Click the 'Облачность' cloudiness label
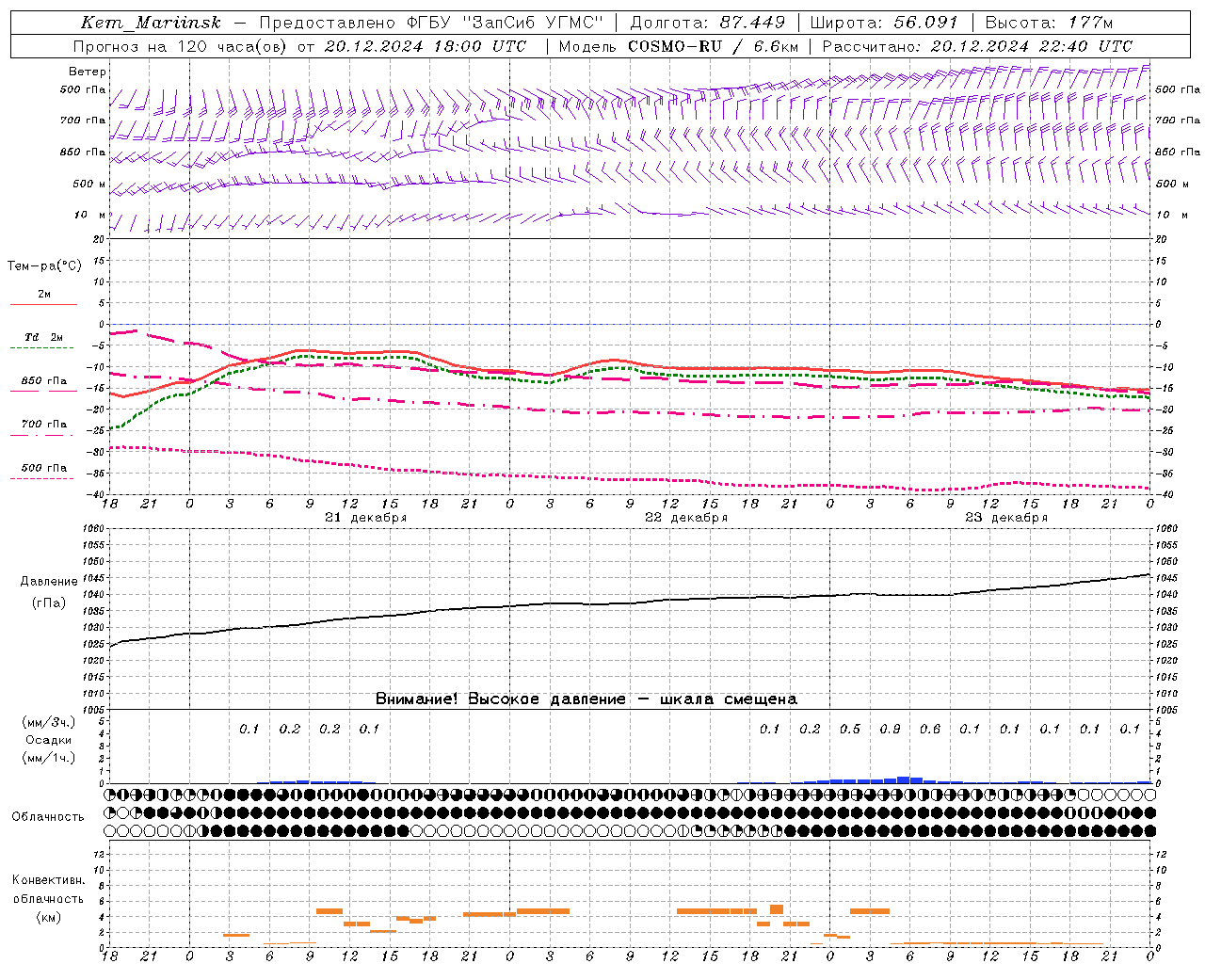The width and height of the screenshot is (1205, 964). pyautogui.click(x=48, y=817)
